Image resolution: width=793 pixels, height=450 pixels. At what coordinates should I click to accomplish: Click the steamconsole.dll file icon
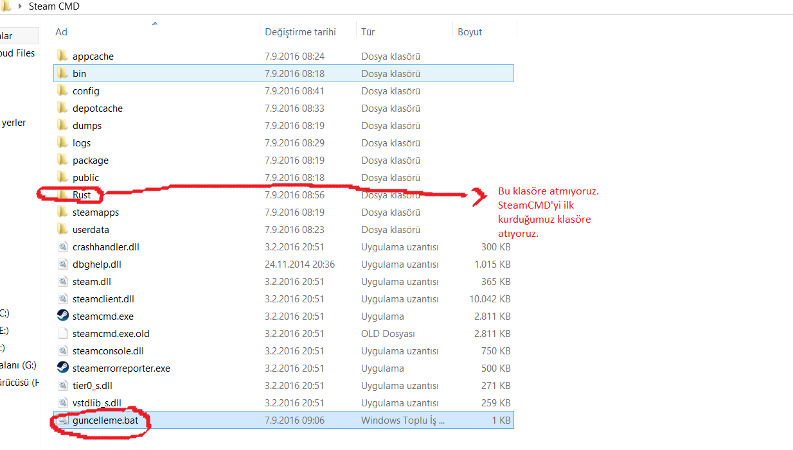click(x=62, y=350)
